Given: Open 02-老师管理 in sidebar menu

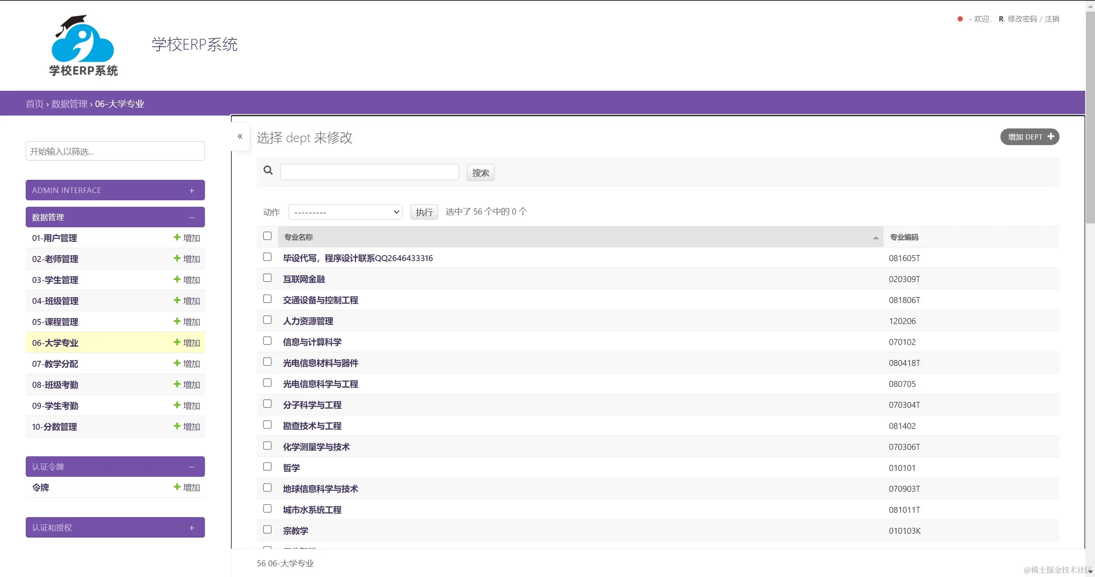Looking at the screenshot, I should [55, 259].
